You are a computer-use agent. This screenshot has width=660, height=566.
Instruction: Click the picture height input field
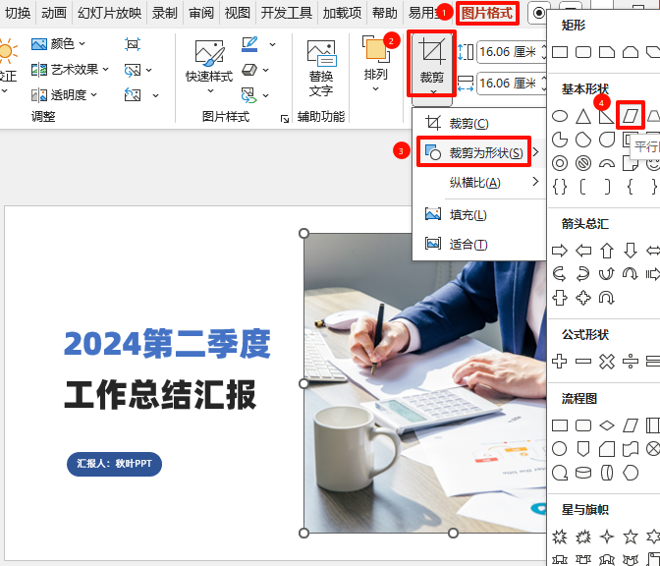[510, 53]
